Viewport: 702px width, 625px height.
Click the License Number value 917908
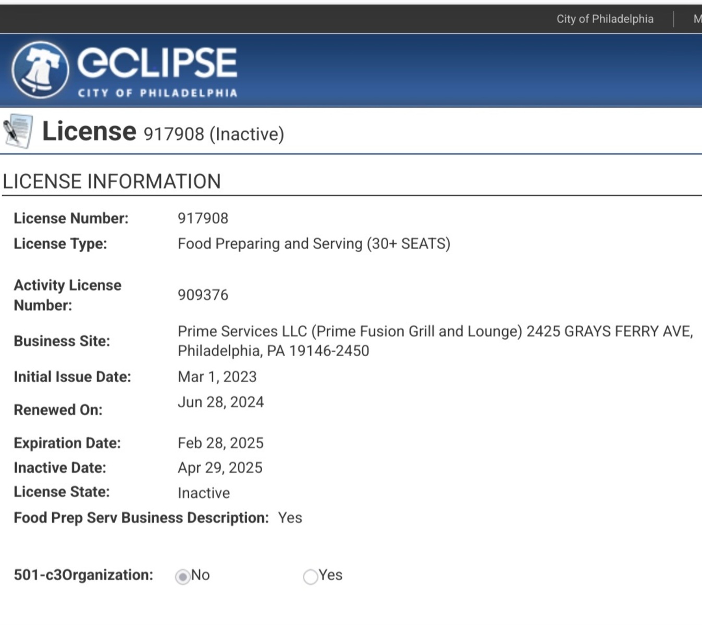(x=203, y=218)
